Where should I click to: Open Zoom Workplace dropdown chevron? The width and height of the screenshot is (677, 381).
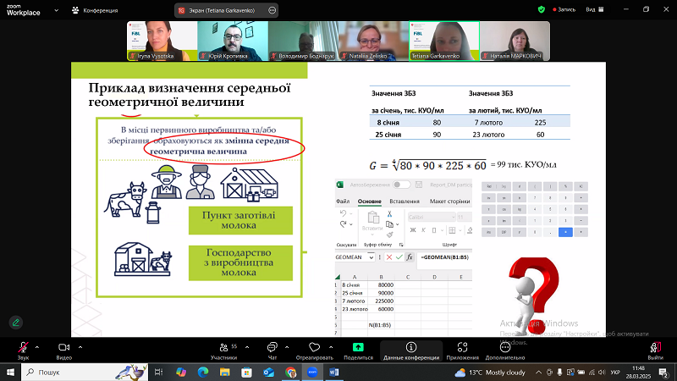56,10
